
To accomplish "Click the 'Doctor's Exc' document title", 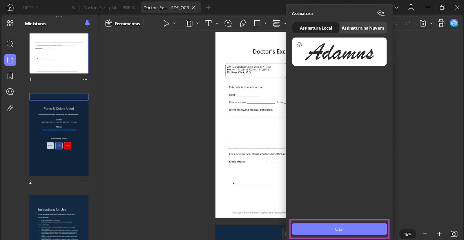I will (x=269, y=52).
